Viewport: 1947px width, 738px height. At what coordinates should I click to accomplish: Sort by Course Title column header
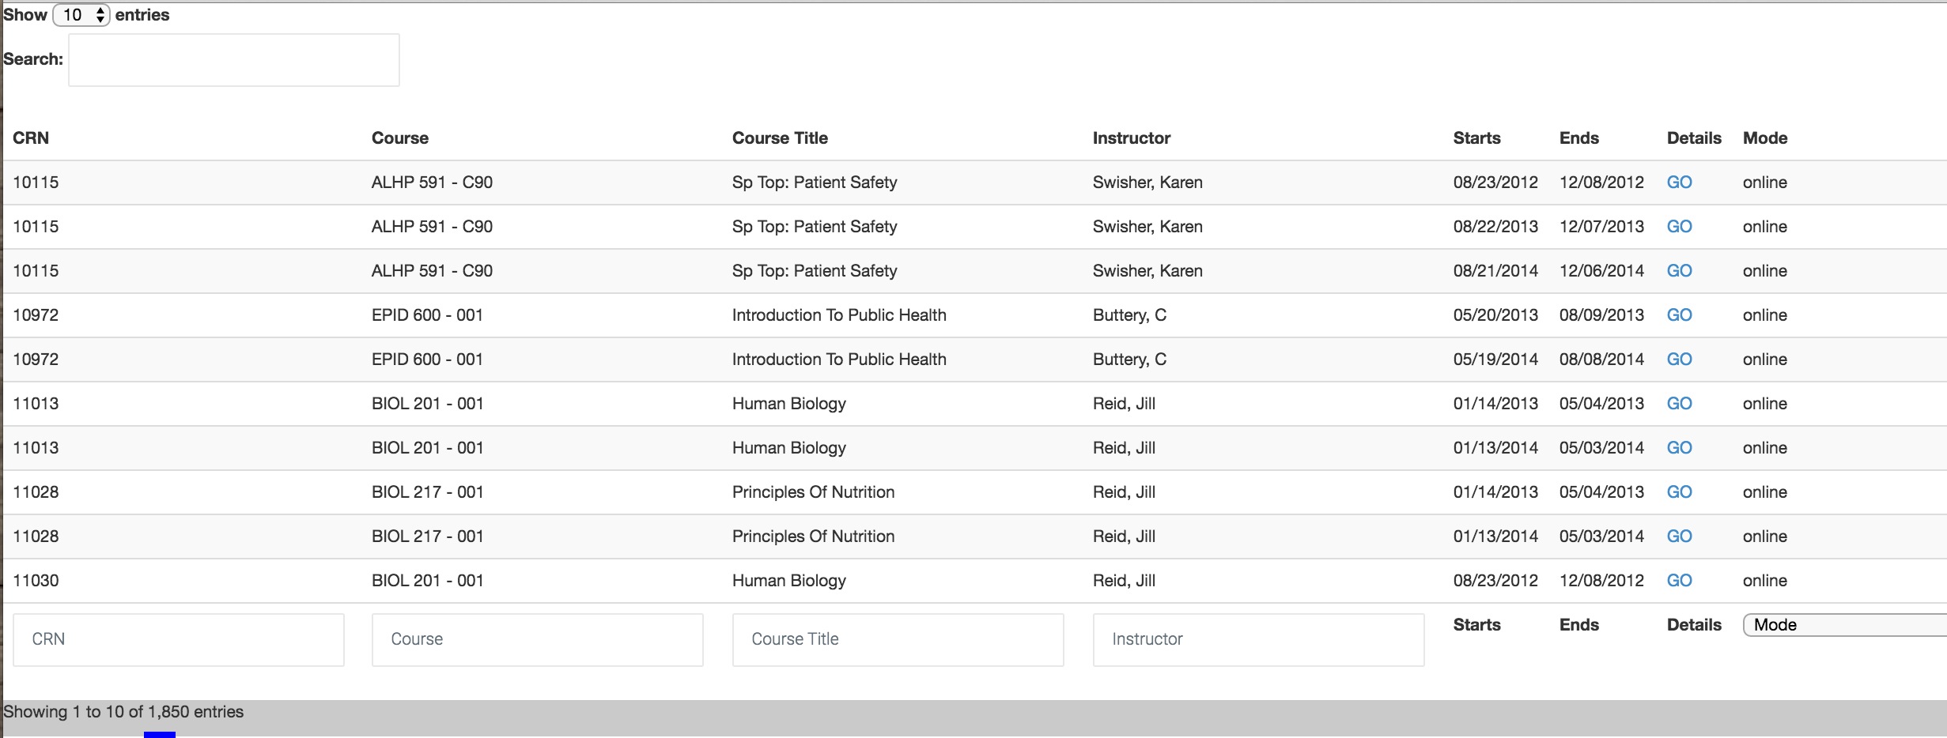(x=779, y=138)
